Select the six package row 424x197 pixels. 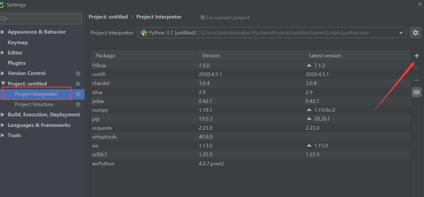pos(251,145)
